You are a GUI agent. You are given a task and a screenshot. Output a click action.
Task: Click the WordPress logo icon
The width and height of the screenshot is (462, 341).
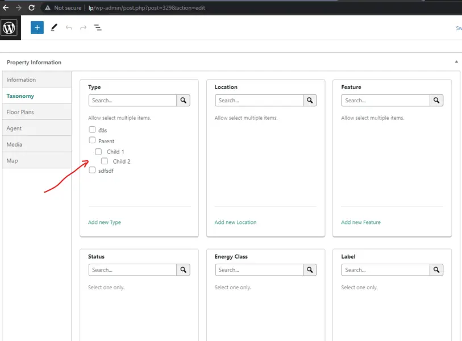(x=8, y=27)
